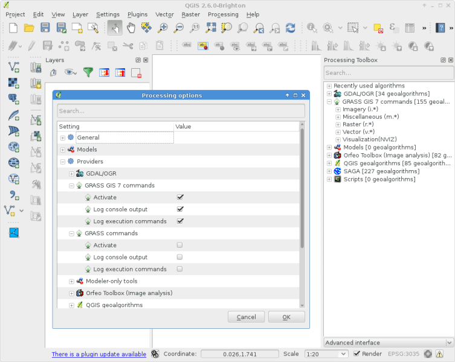Click the Processing Toolbox search field
The width and height of the screenshot is (455, 362).
tap(389, 72)
